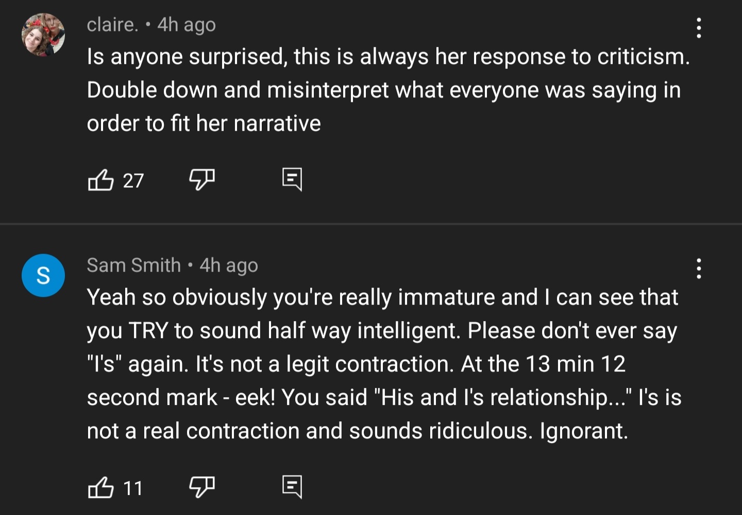Select claire.'s comment text about criticism
The image size is (742, 515).
[388, 90]
